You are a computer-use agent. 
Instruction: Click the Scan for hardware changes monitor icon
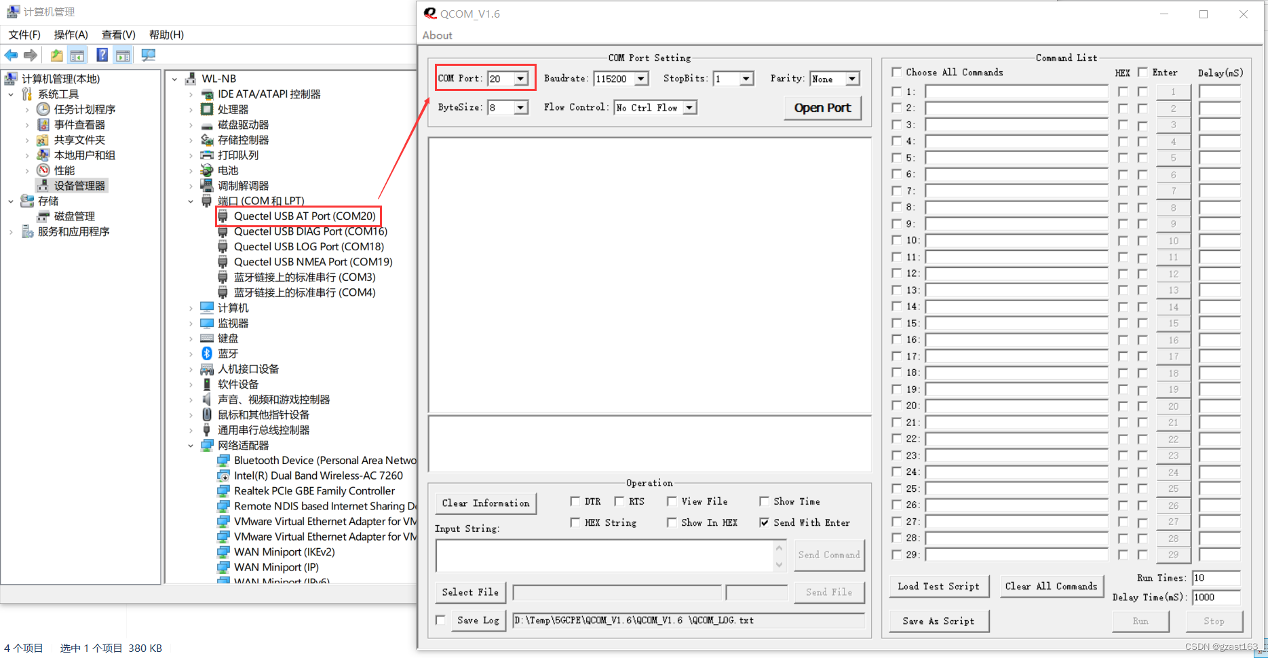click(149, 55)
